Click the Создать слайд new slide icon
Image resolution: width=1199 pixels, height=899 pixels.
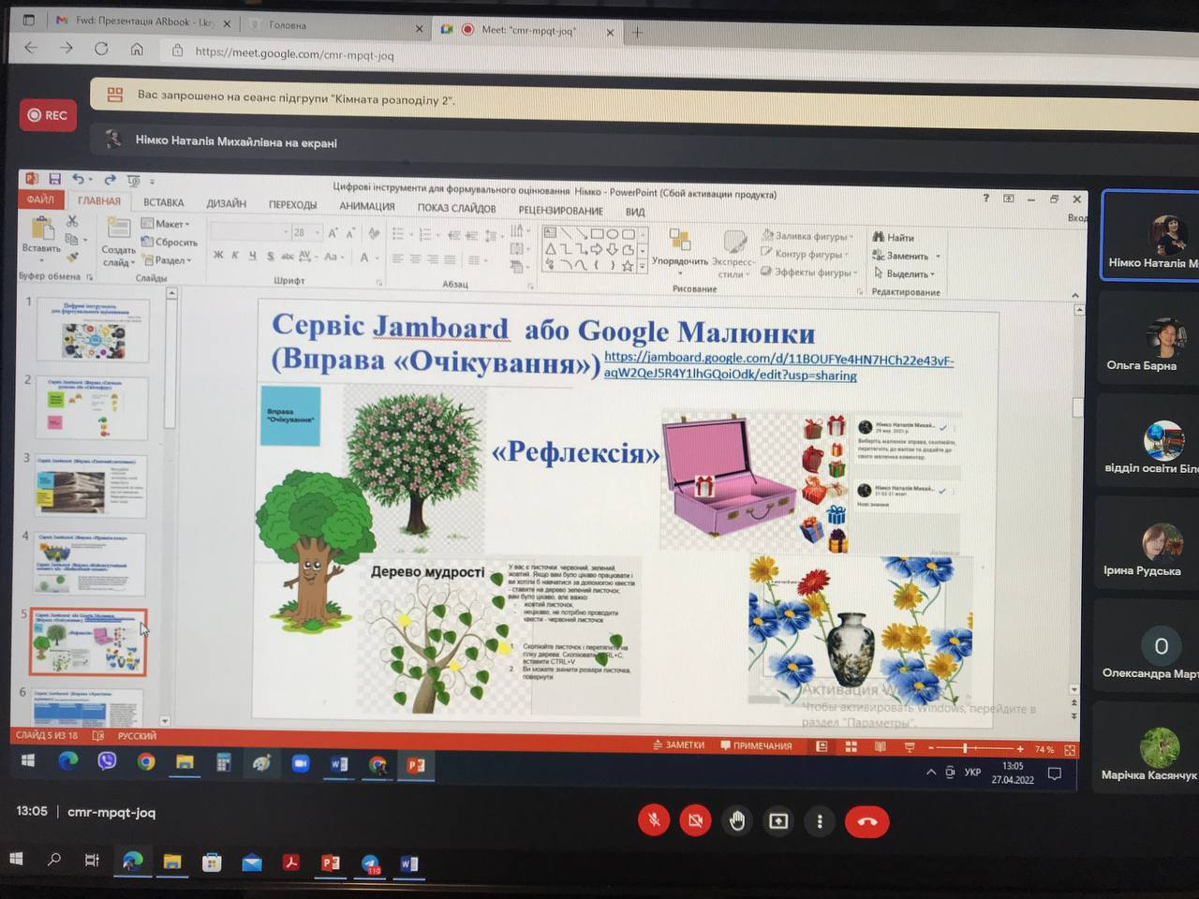[118, 228]
